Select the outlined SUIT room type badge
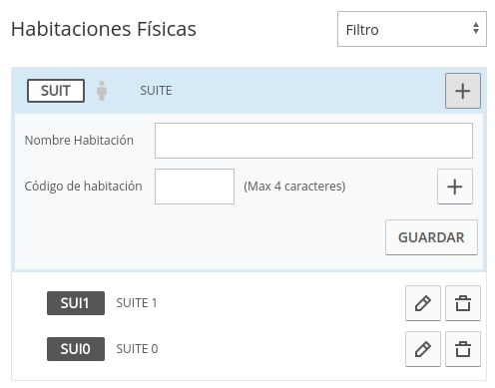The height and width of the screenshot is (388, 495). pyautogui.click(x=56, y=91)
